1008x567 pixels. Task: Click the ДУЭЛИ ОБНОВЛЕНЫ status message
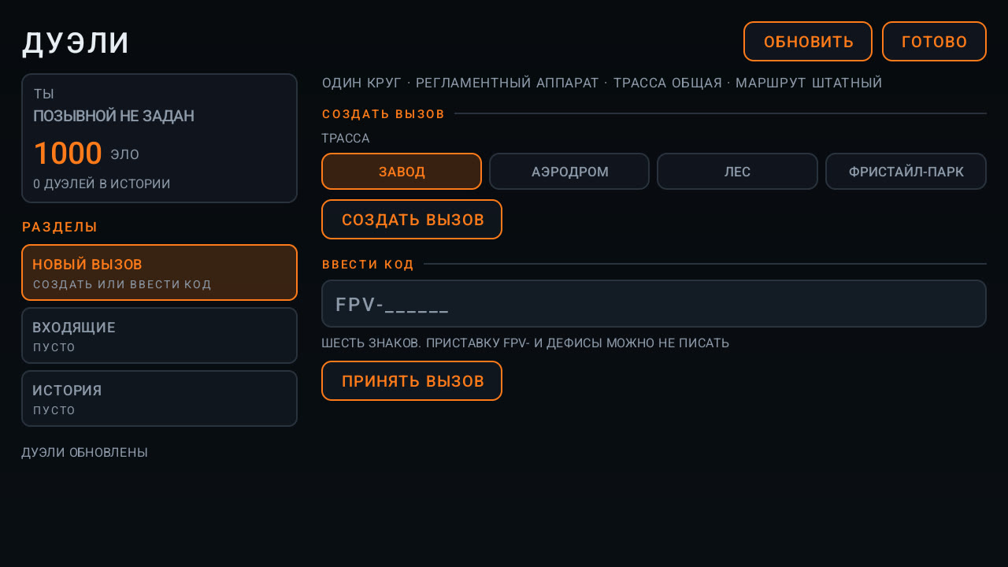click(84, 453)
